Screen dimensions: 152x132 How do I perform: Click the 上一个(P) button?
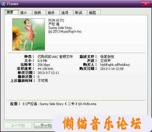click(18, 125)
